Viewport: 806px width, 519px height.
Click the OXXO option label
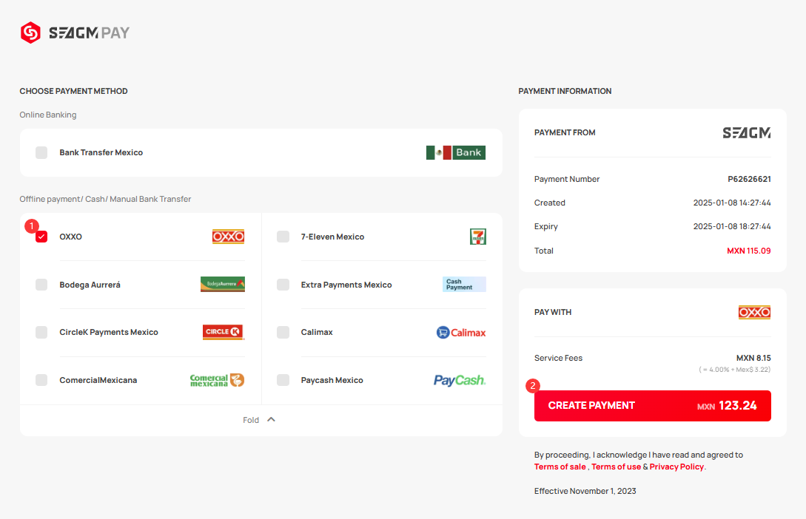[70, 237]
